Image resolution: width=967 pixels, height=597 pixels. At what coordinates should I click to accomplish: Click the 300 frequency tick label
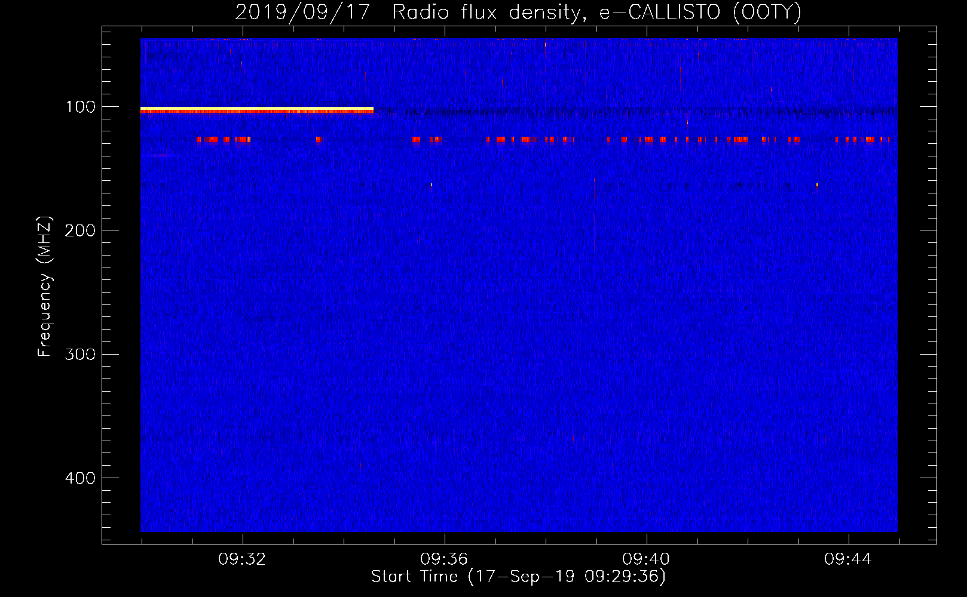pyautogui.click(x=81, y=354)
